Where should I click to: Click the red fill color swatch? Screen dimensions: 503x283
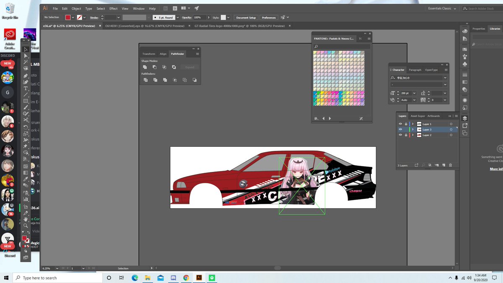coord(68,18)
